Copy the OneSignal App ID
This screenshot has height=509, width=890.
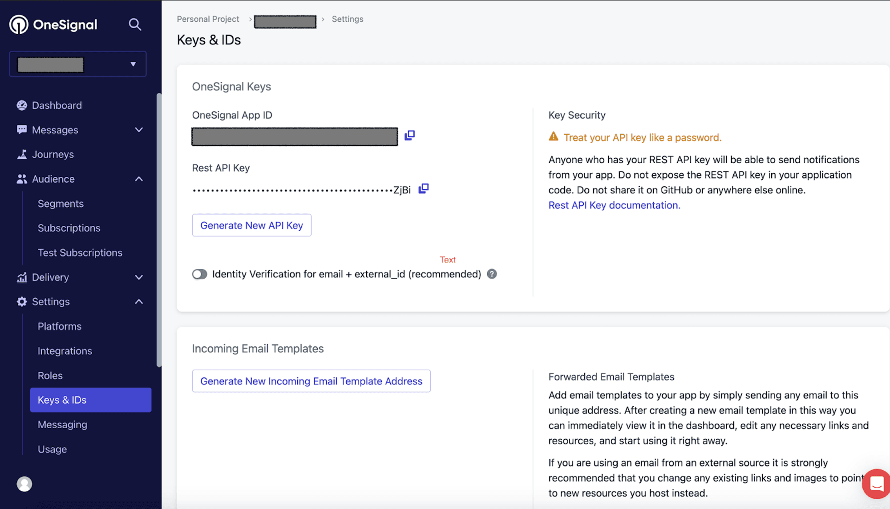click(409, 135)
